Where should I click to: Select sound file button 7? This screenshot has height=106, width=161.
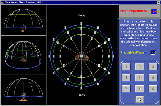[x=126, y=89]
